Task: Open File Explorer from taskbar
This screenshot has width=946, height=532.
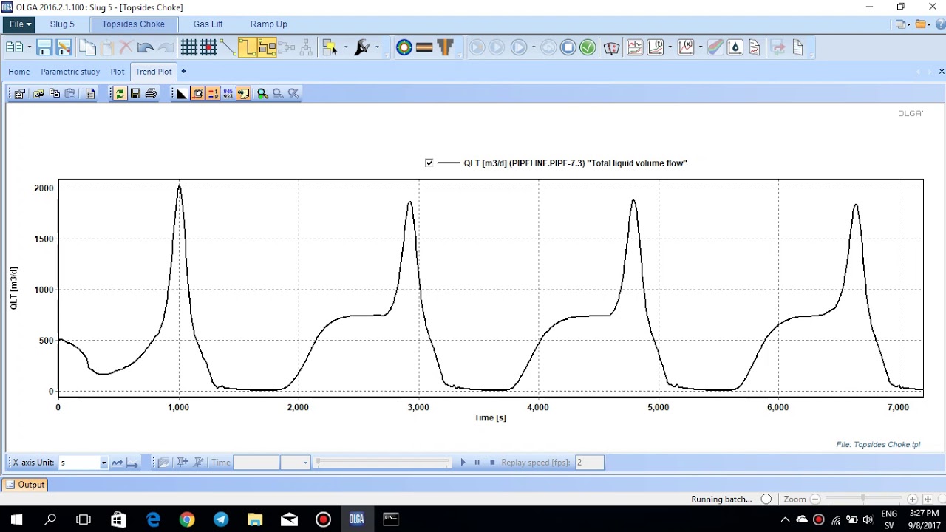Action: 255,519
